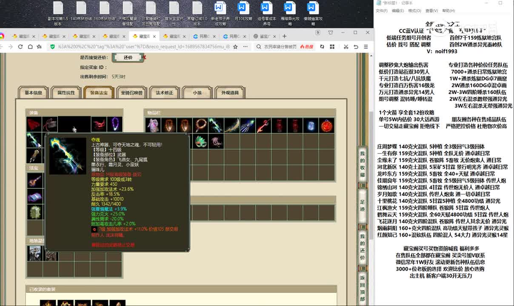514x306 pixels.
Task: Open the 我的收藏 side link
Action: (x=363, y=164)
